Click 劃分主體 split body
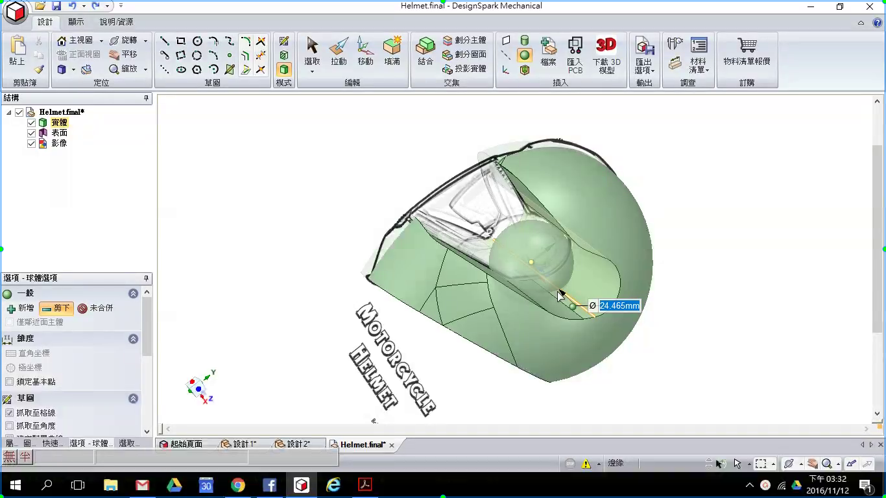The height and width of the screenshot is (498, 886). click(464, 40)
